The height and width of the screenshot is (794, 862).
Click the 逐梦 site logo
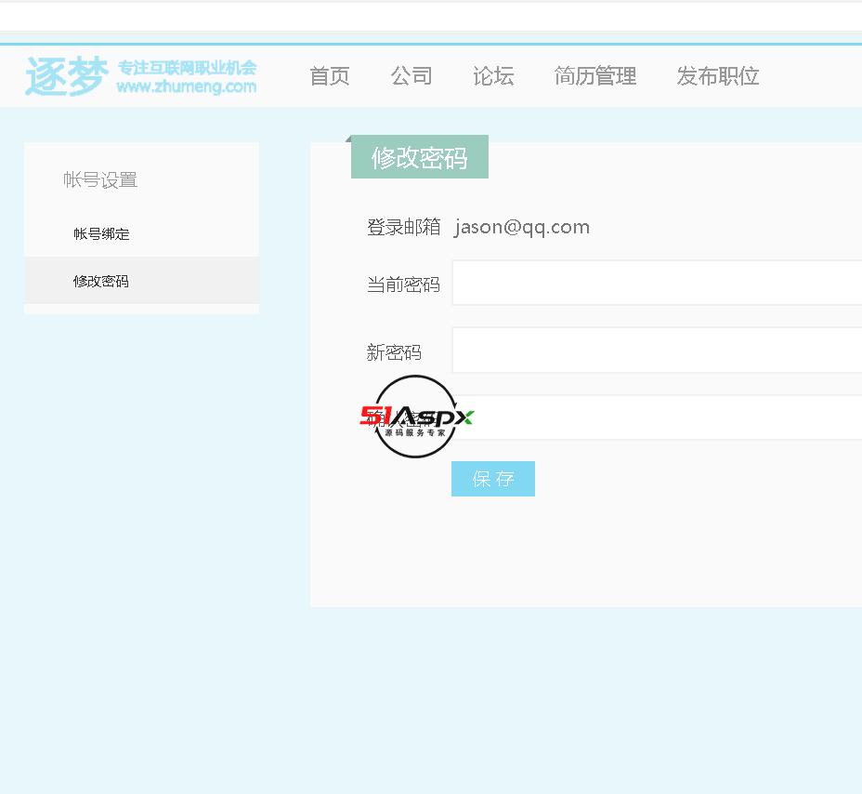(x=65, y=76)
